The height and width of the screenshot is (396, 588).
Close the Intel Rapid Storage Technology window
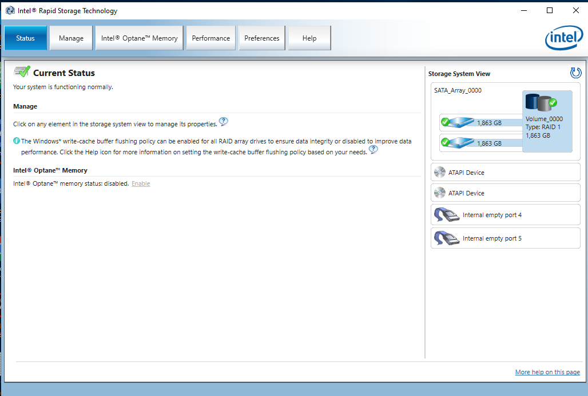tap(575, 10)
